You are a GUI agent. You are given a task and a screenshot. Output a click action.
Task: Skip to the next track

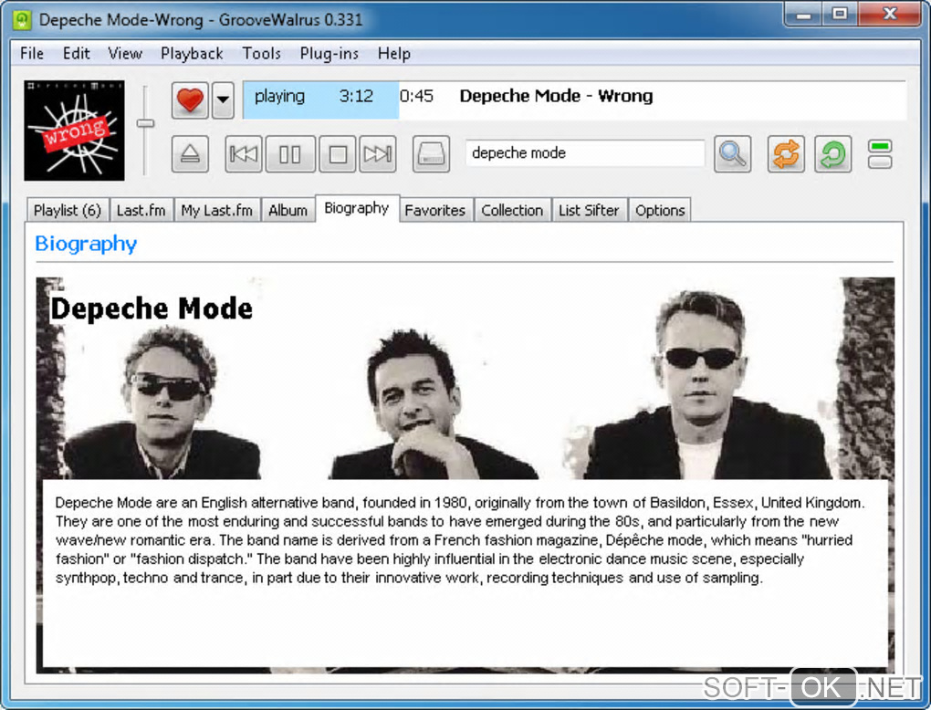(x=378, y=154)
